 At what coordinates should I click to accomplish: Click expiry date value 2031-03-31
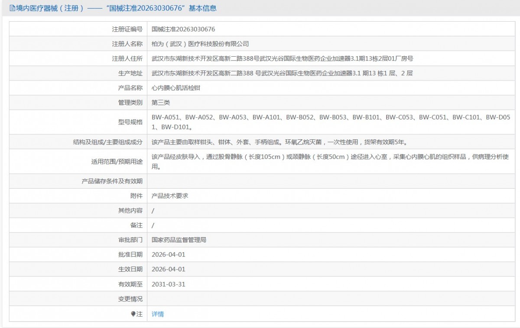169,284
